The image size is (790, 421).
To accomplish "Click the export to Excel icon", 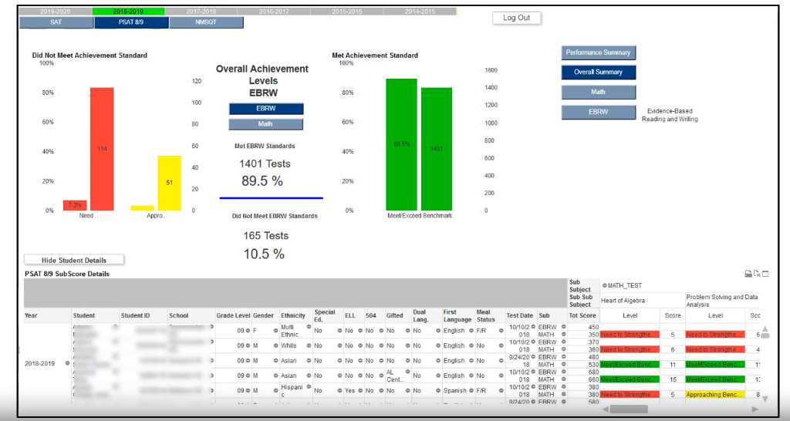I will click(x=757, y=274).
